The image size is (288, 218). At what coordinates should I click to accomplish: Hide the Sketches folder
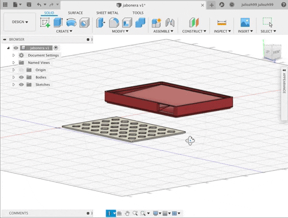22,84
